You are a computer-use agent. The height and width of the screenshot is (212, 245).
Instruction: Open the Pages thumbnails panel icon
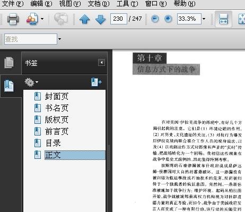point(9,62)
